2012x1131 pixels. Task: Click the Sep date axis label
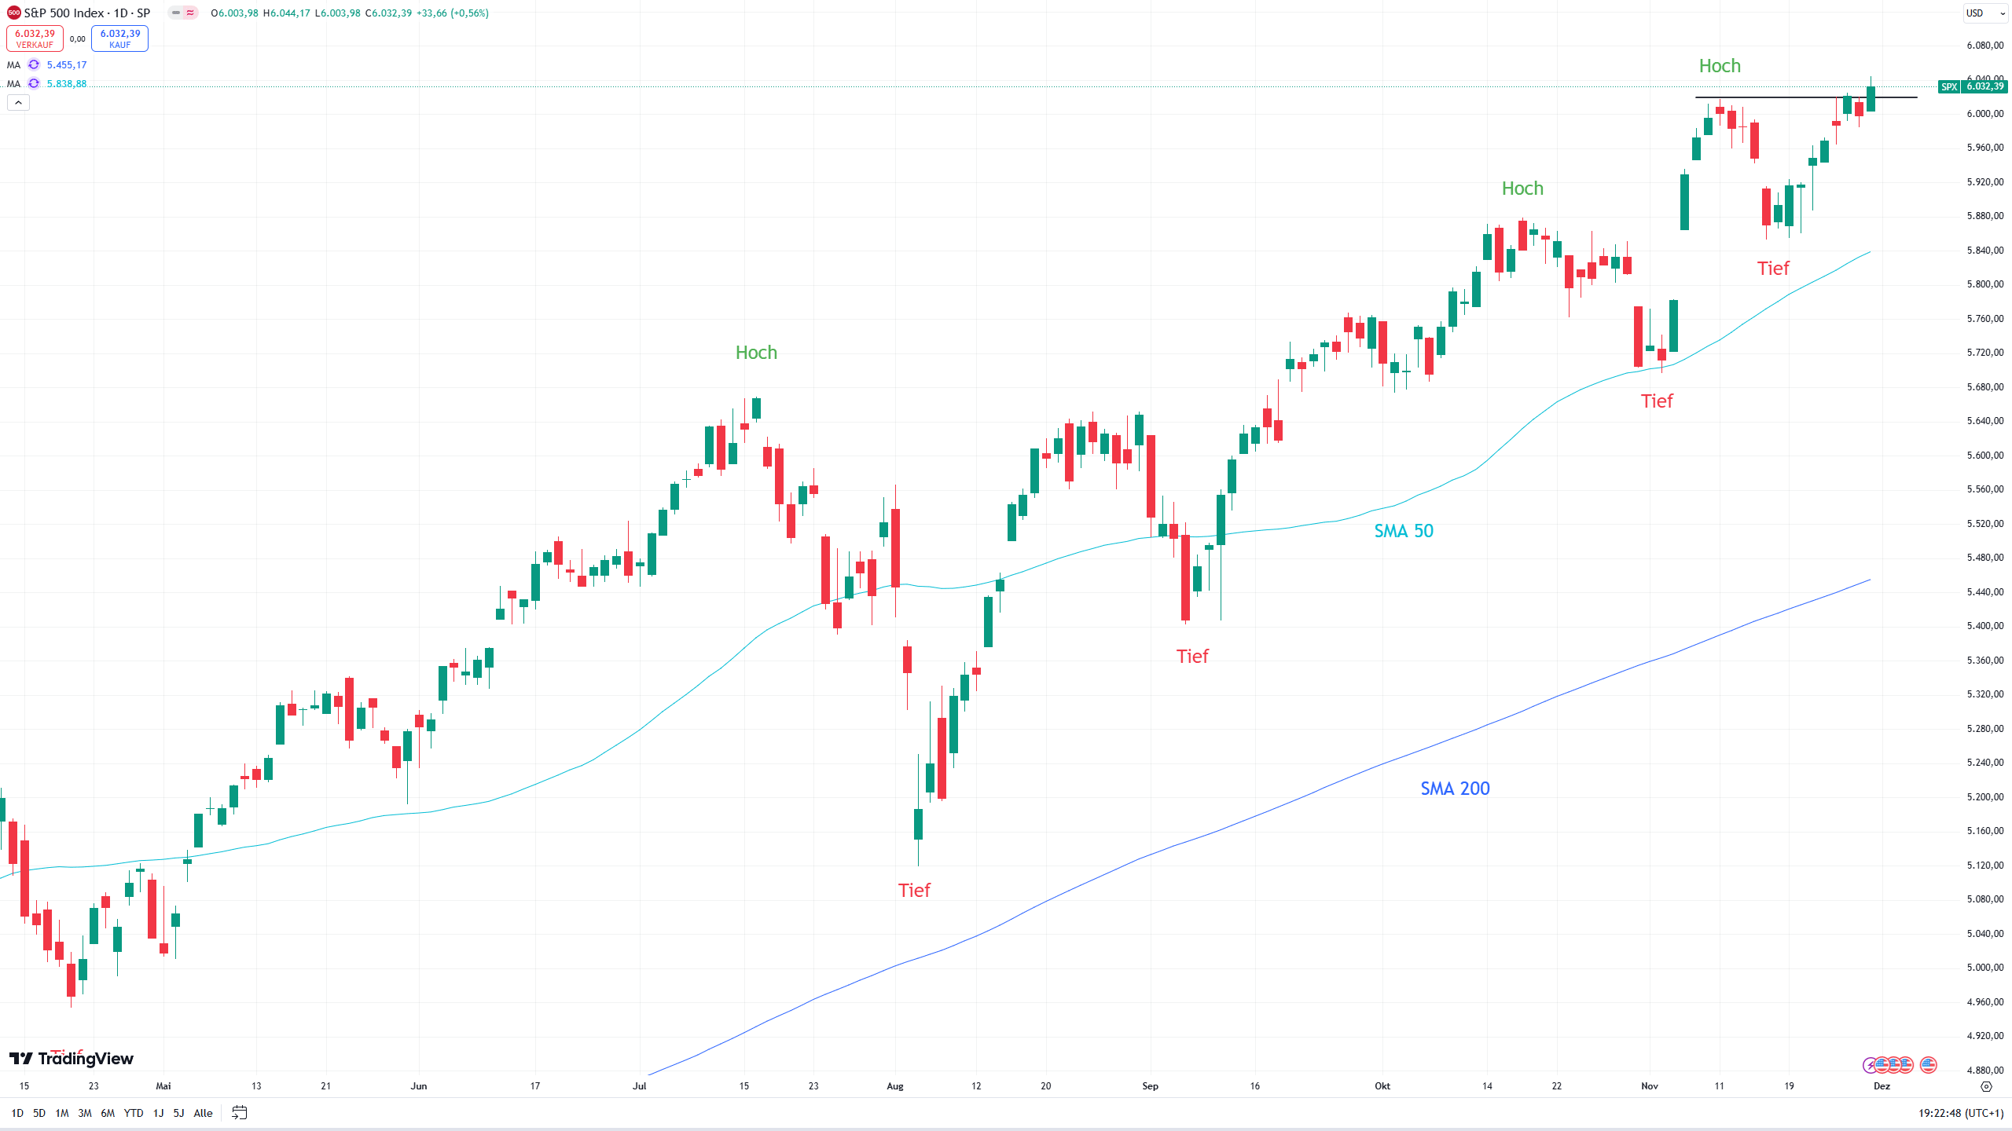point(1150,1086)
